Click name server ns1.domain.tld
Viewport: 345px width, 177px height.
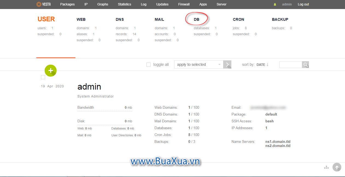pyautogui.click(x=278, y=141)
